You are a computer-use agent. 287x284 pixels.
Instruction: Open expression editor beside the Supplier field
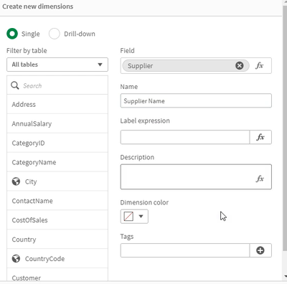point(260,65)
